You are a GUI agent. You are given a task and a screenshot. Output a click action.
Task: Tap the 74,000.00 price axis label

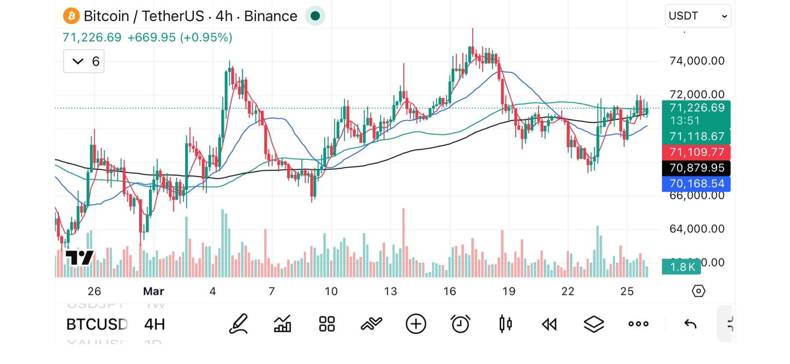697,61
